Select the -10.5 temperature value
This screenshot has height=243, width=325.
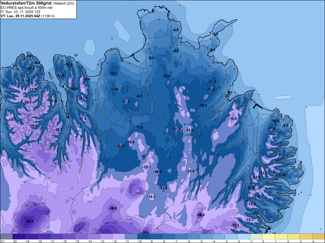click(203, 106)
